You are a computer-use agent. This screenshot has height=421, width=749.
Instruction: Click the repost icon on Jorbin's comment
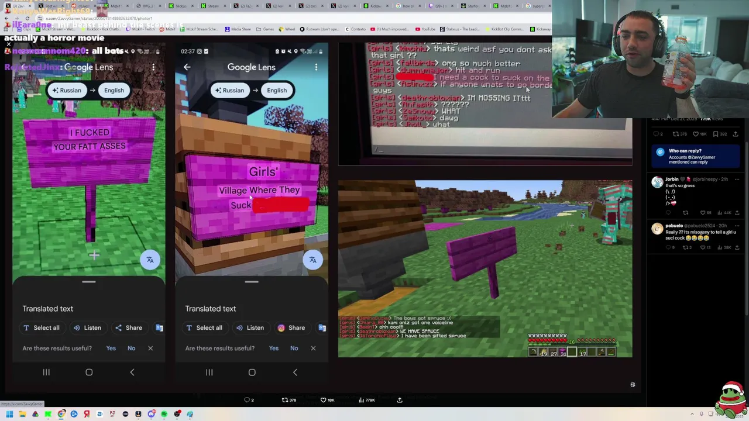click(685, 213)
